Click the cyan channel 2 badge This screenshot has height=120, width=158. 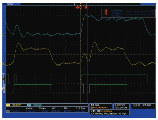pos(29,105)
